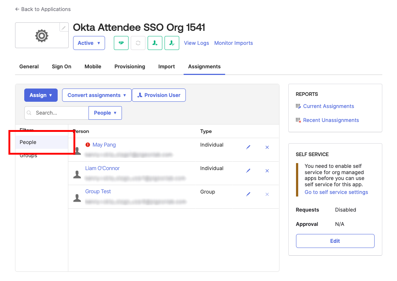
Task: Switch to the General tab
Action: (29, 66)
